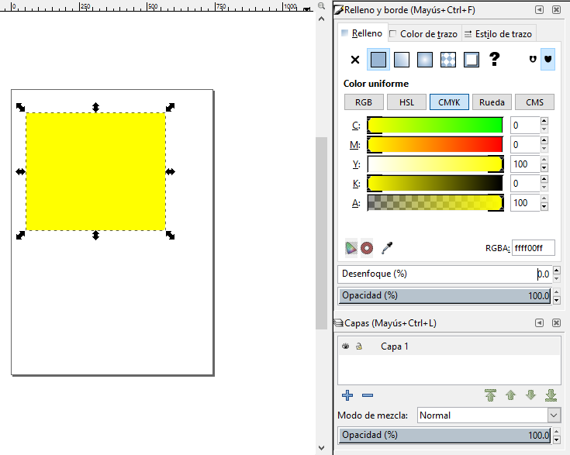Toggle visibility eye of Capa 1
Screen dimensions: 570x455
345,346
